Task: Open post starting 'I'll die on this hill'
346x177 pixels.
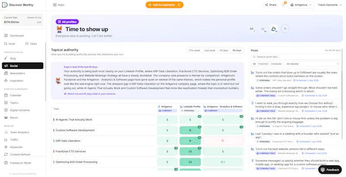Action: click(295, 122)
